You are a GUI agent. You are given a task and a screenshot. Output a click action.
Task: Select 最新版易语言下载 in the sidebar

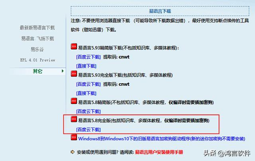37,27
